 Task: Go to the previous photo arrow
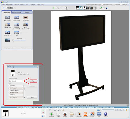pyautogui.click(x=67, y=8)
